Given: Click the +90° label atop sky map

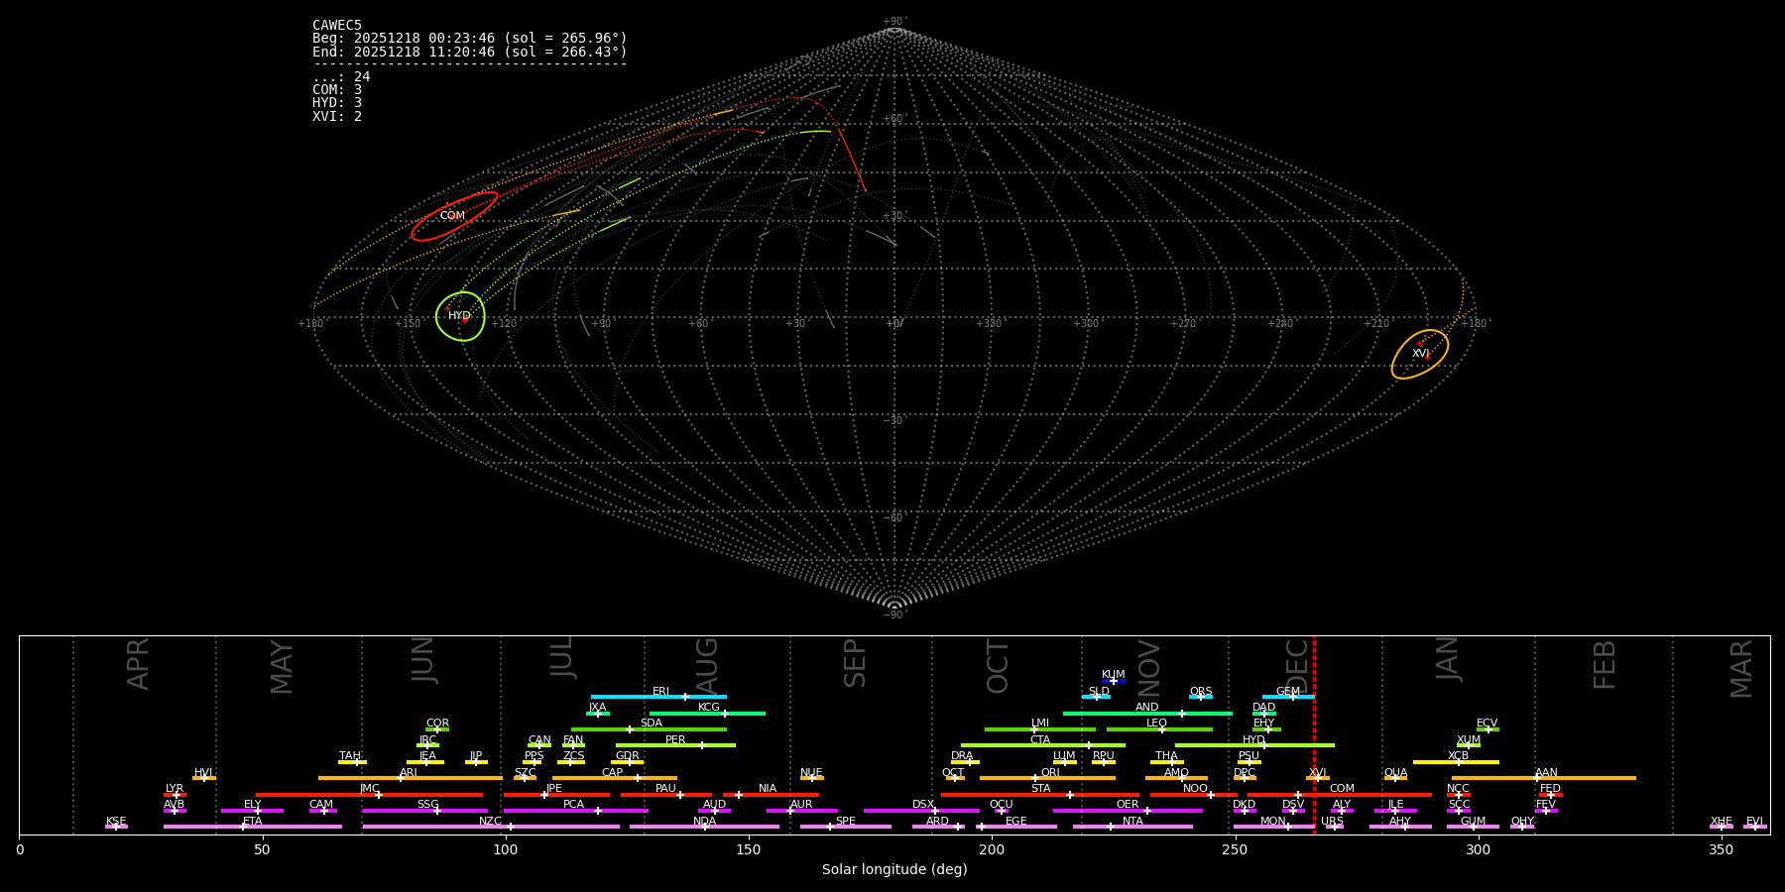Looking at the screenshot, I should click(893, 22).
